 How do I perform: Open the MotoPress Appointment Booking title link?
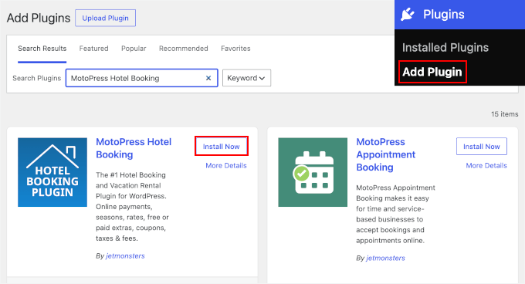[386, 154]
